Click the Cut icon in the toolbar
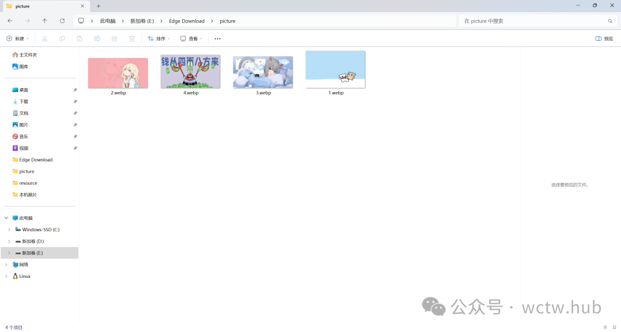This screenshot has height=332, width=621. (44, 39)
